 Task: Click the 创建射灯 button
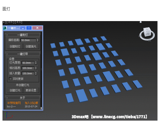(x=15, y=46)
